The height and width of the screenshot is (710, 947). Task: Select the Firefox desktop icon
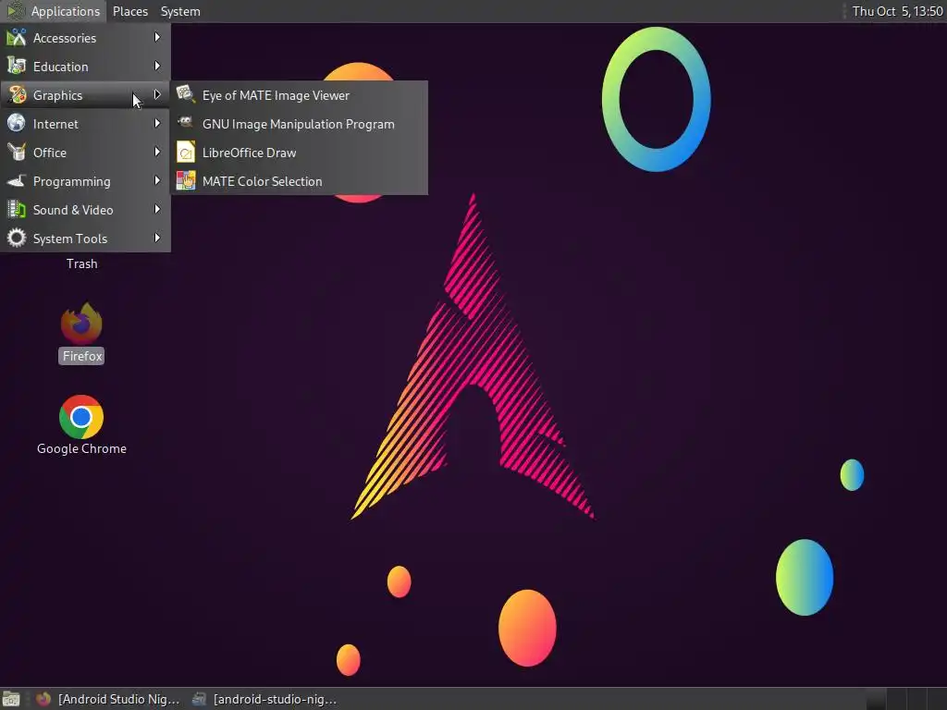[81, 324]
